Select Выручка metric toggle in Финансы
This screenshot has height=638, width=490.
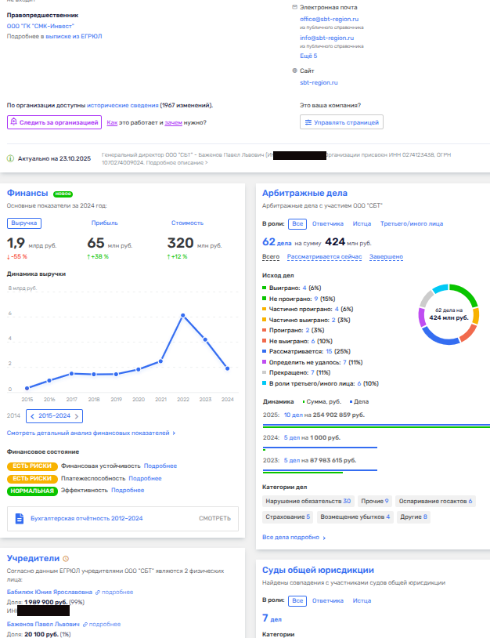coord(23,223)
